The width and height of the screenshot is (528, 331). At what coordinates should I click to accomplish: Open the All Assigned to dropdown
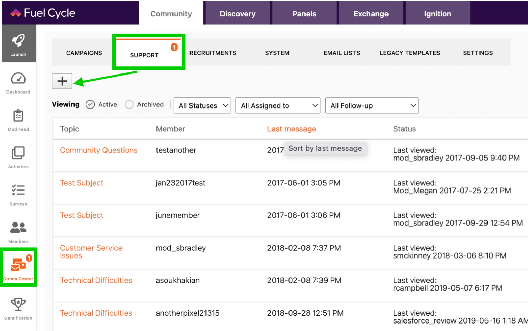click(x=278, y=105)
